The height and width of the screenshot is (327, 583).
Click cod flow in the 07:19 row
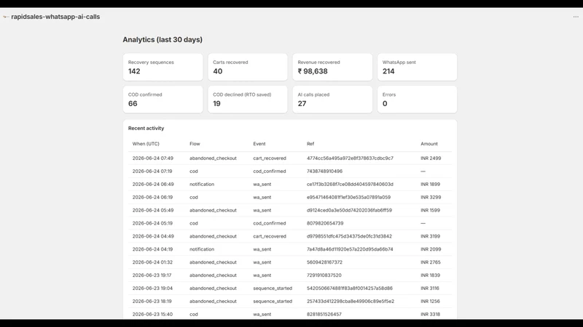point(194,171)
